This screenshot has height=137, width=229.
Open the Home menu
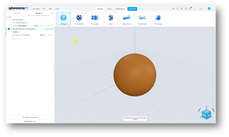point(36,9)
